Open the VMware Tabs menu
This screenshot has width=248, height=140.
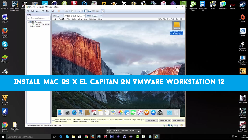(x=47, y=11)
